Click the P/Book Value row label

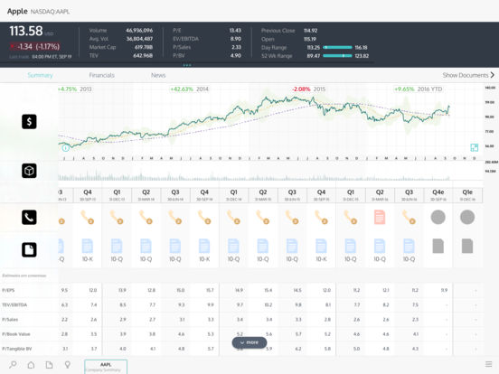(16, 334)
